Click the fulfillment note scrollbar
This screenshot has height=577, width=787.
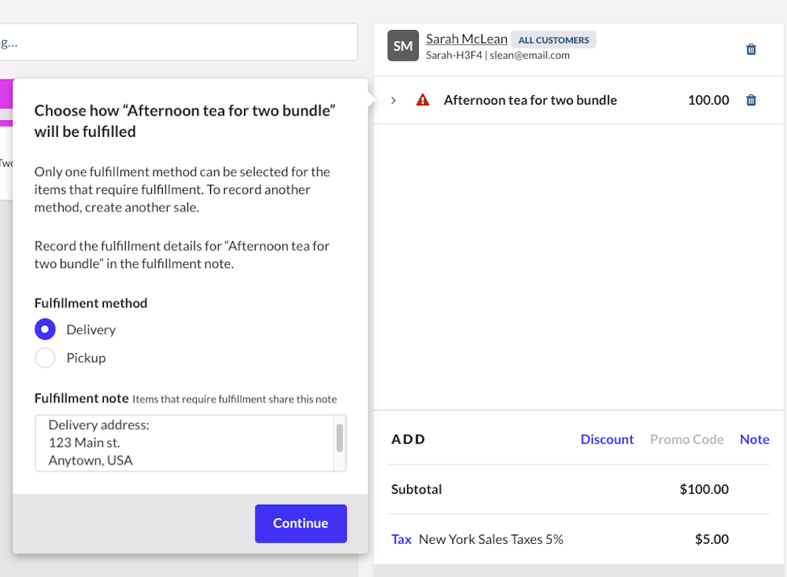click(x=340, y=438)
